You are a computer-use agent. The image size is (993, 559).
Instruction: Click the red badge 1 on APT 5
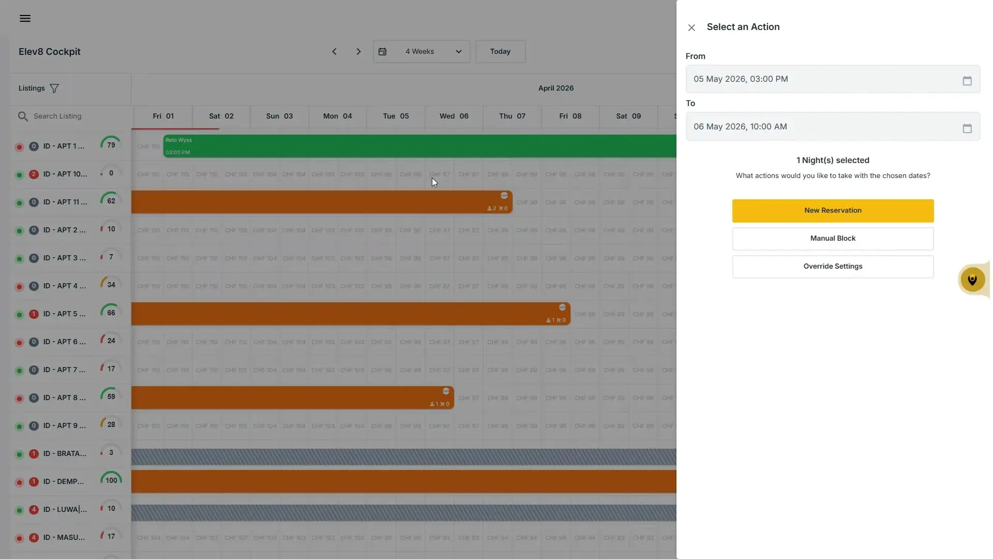point(34,314)
